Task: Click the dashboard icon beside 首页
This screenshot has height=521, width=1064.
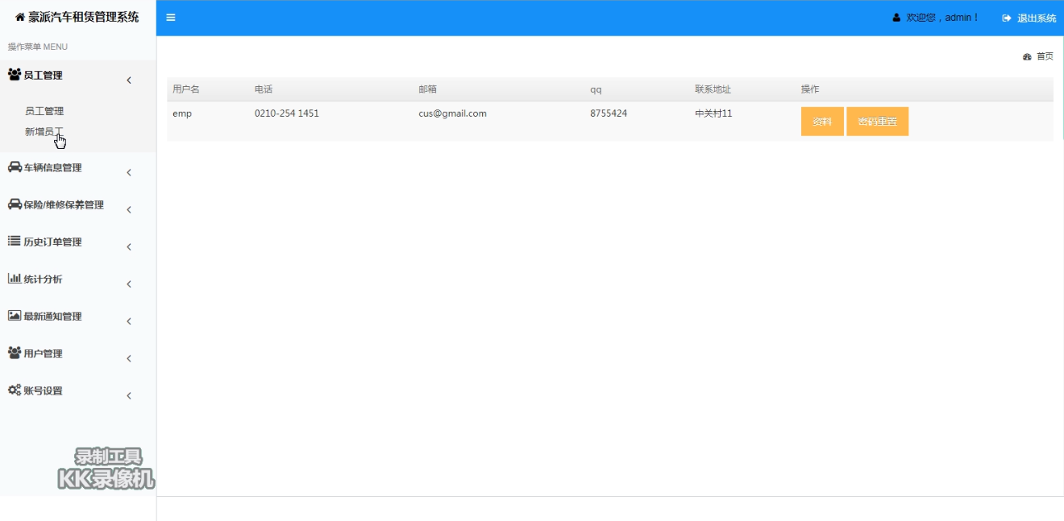Action: (1027, 57)
